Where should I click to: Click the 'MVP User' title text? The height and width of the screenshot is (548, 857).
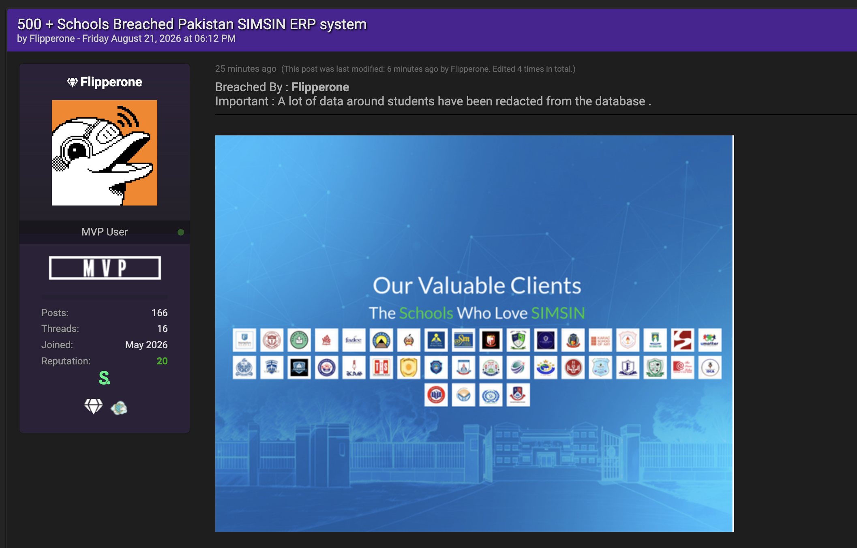(105, 232)
